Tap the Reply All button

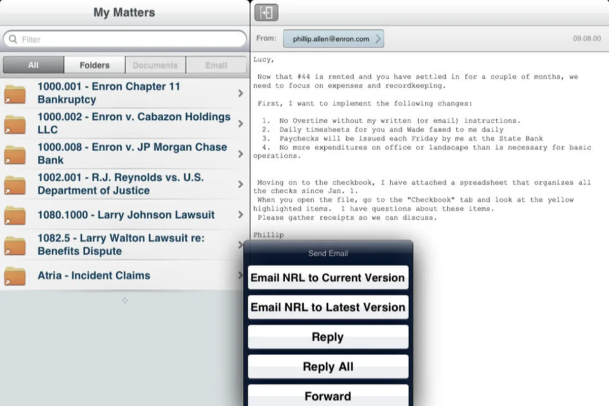pos(328,366)
